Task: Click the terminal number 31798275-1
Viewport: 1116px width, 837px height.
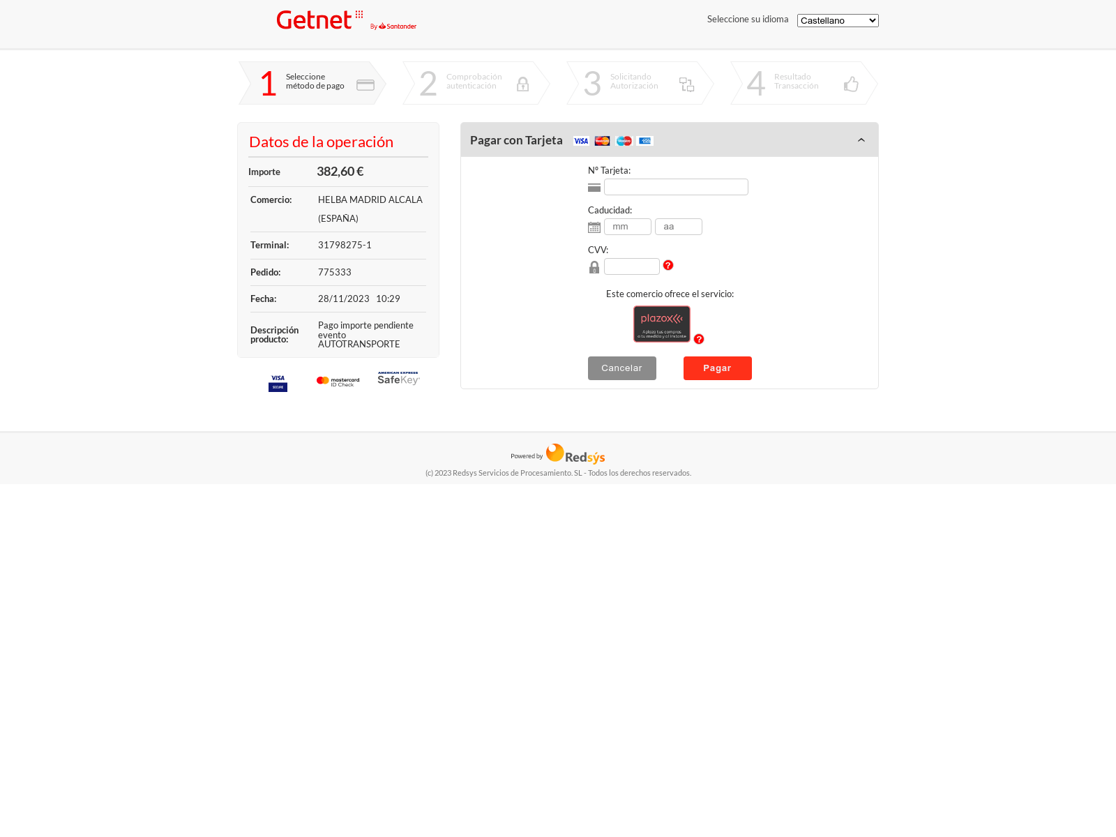Action: pyautogui.click(x=345, y=245)
